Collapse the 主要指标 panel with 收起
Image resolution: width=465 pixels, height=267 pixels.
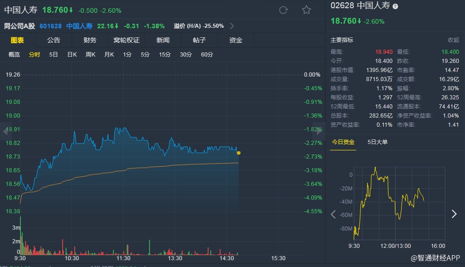[x=453, y=40]
